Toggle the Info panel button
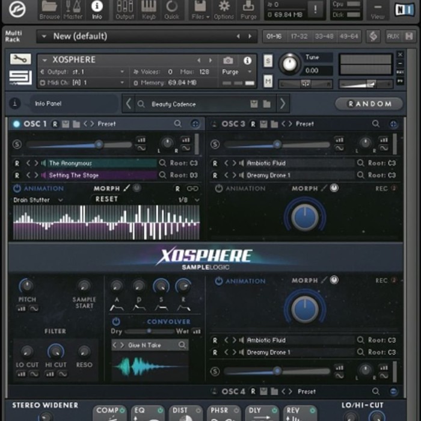Viewport: 421px width, 421px height. point(97,10)
